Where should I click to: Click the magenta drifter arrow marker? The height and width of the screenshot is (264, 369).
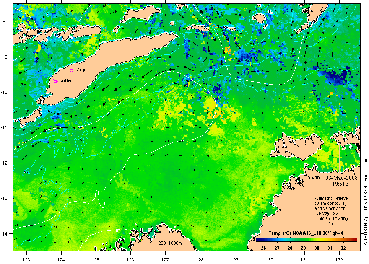[55, 81]
